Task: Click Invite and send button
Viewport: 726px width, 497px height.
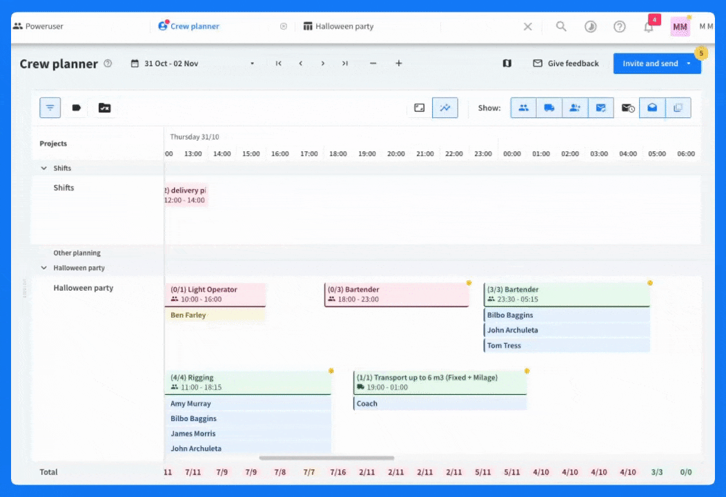Action: [650, 64]
